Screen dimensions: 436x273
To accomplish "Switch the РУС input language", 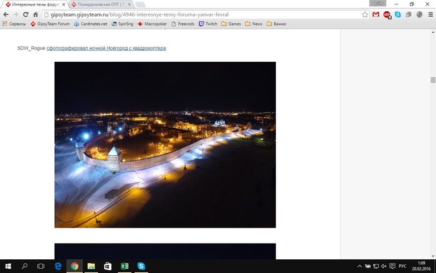I will (402, 266).
